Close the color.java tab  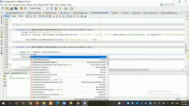point(72,13)
